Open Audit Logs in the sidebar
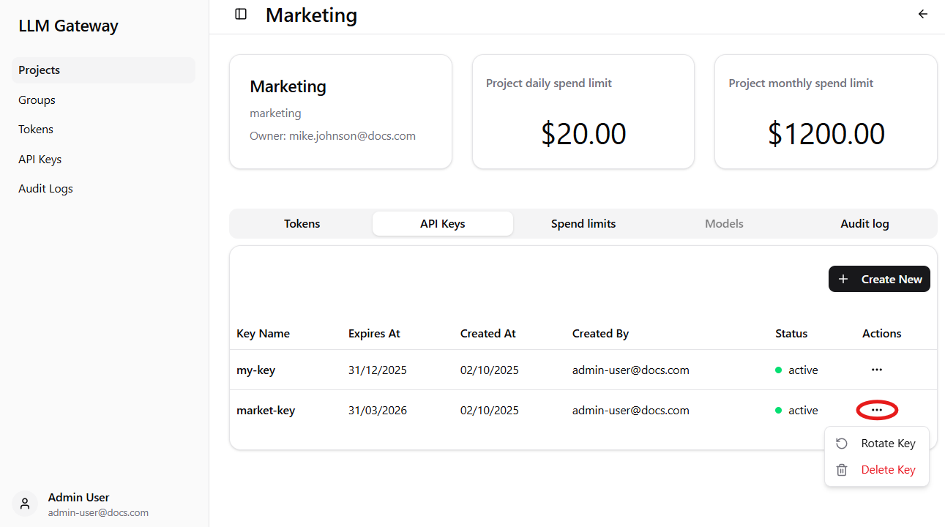 tap(45, 189)
